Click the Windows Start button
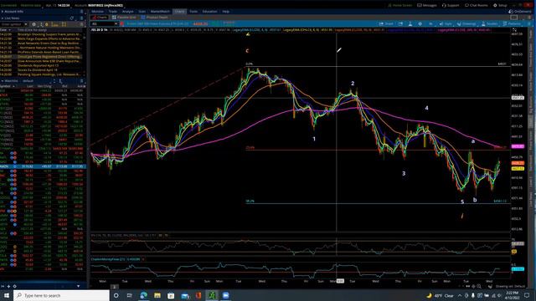Viewport: 536px width, 301px height. click(7, 295)
